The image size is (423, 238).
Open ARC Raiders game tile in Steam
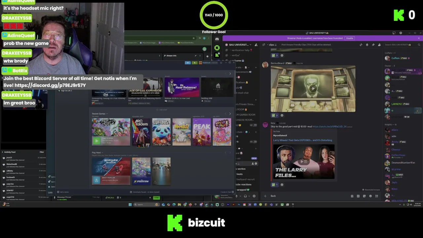141,132
